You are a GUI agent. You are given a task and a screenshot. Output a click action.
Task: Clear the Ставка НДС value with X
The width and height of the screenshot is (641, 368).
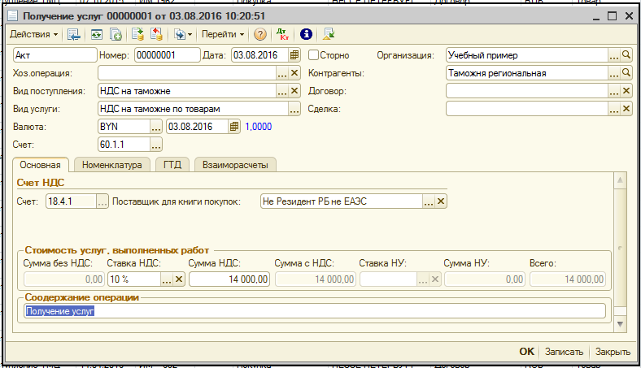click(x=180, y=279)
